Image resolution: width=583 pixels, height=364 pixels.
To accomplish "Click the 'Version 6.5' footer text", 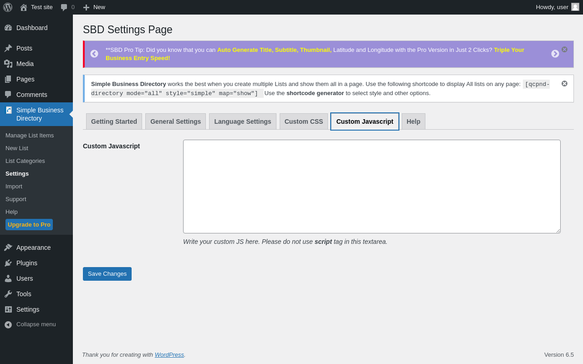I will pos(559,354).
